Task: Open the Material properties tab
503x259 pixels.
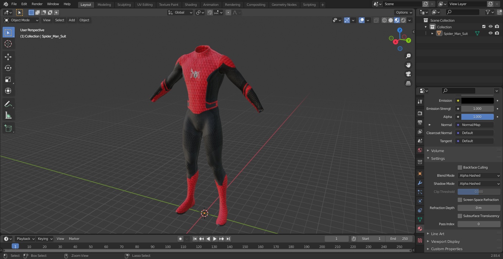Action: [420, 229]
